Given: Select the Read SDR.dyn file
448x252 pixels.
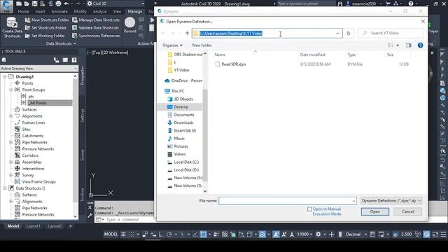Looking at the screenshot, I should coord(234,64).
